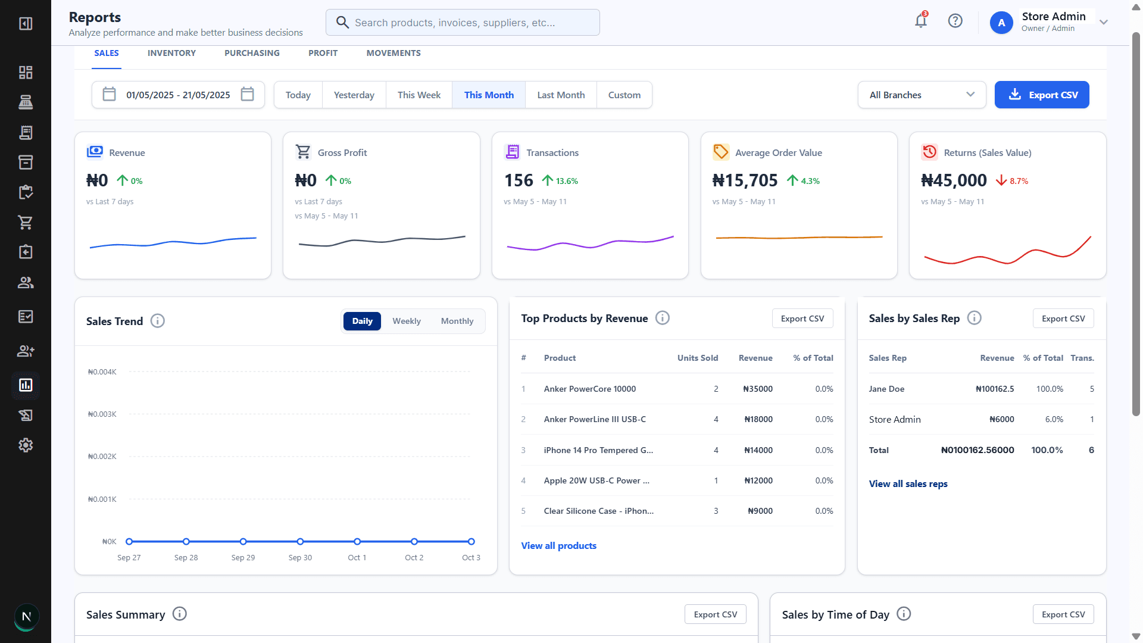Viewport: 1143px width, 643px height.
Task: Open the clipboard-check icon in sidebar
Action: pyautogui.click(x=26, y=192)
